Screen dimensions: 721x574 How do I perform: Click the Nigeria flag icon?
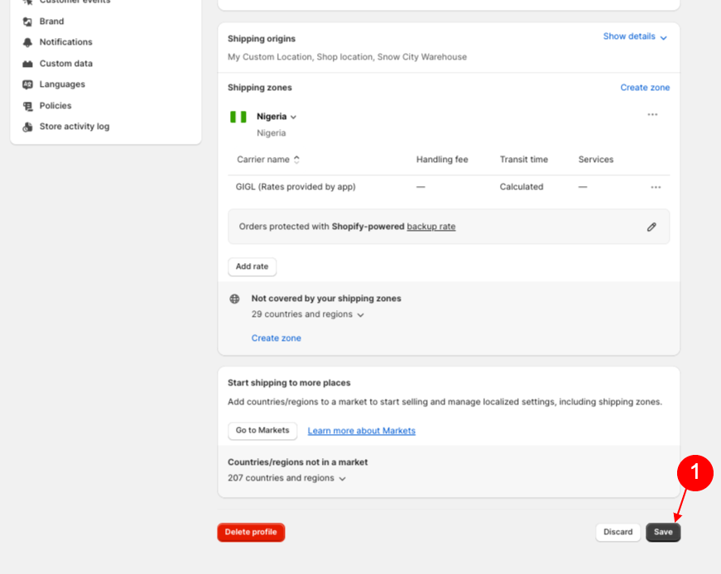(238, 117)
